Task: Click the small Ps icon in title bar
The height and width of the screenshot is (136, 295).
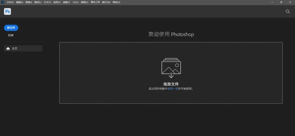Action: point(2,2)
